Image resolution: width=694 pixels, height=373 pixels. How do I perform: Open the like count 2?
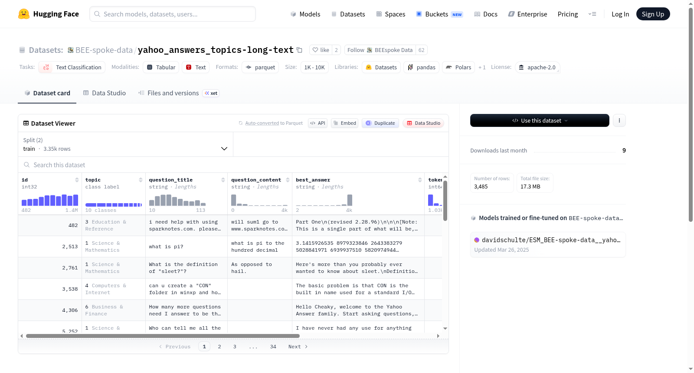[336, 50]
